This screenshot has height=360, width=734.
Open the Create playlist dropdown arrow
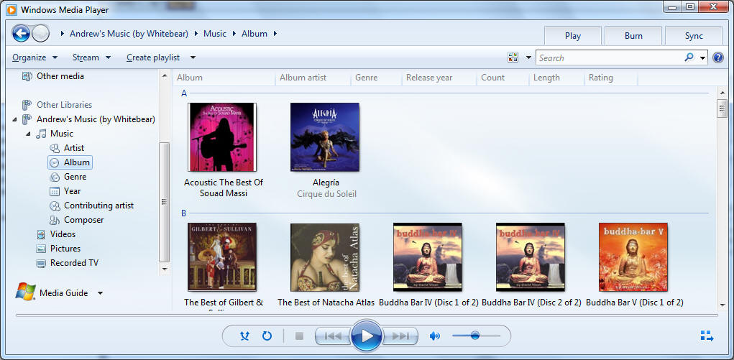[x=193, y=57]
